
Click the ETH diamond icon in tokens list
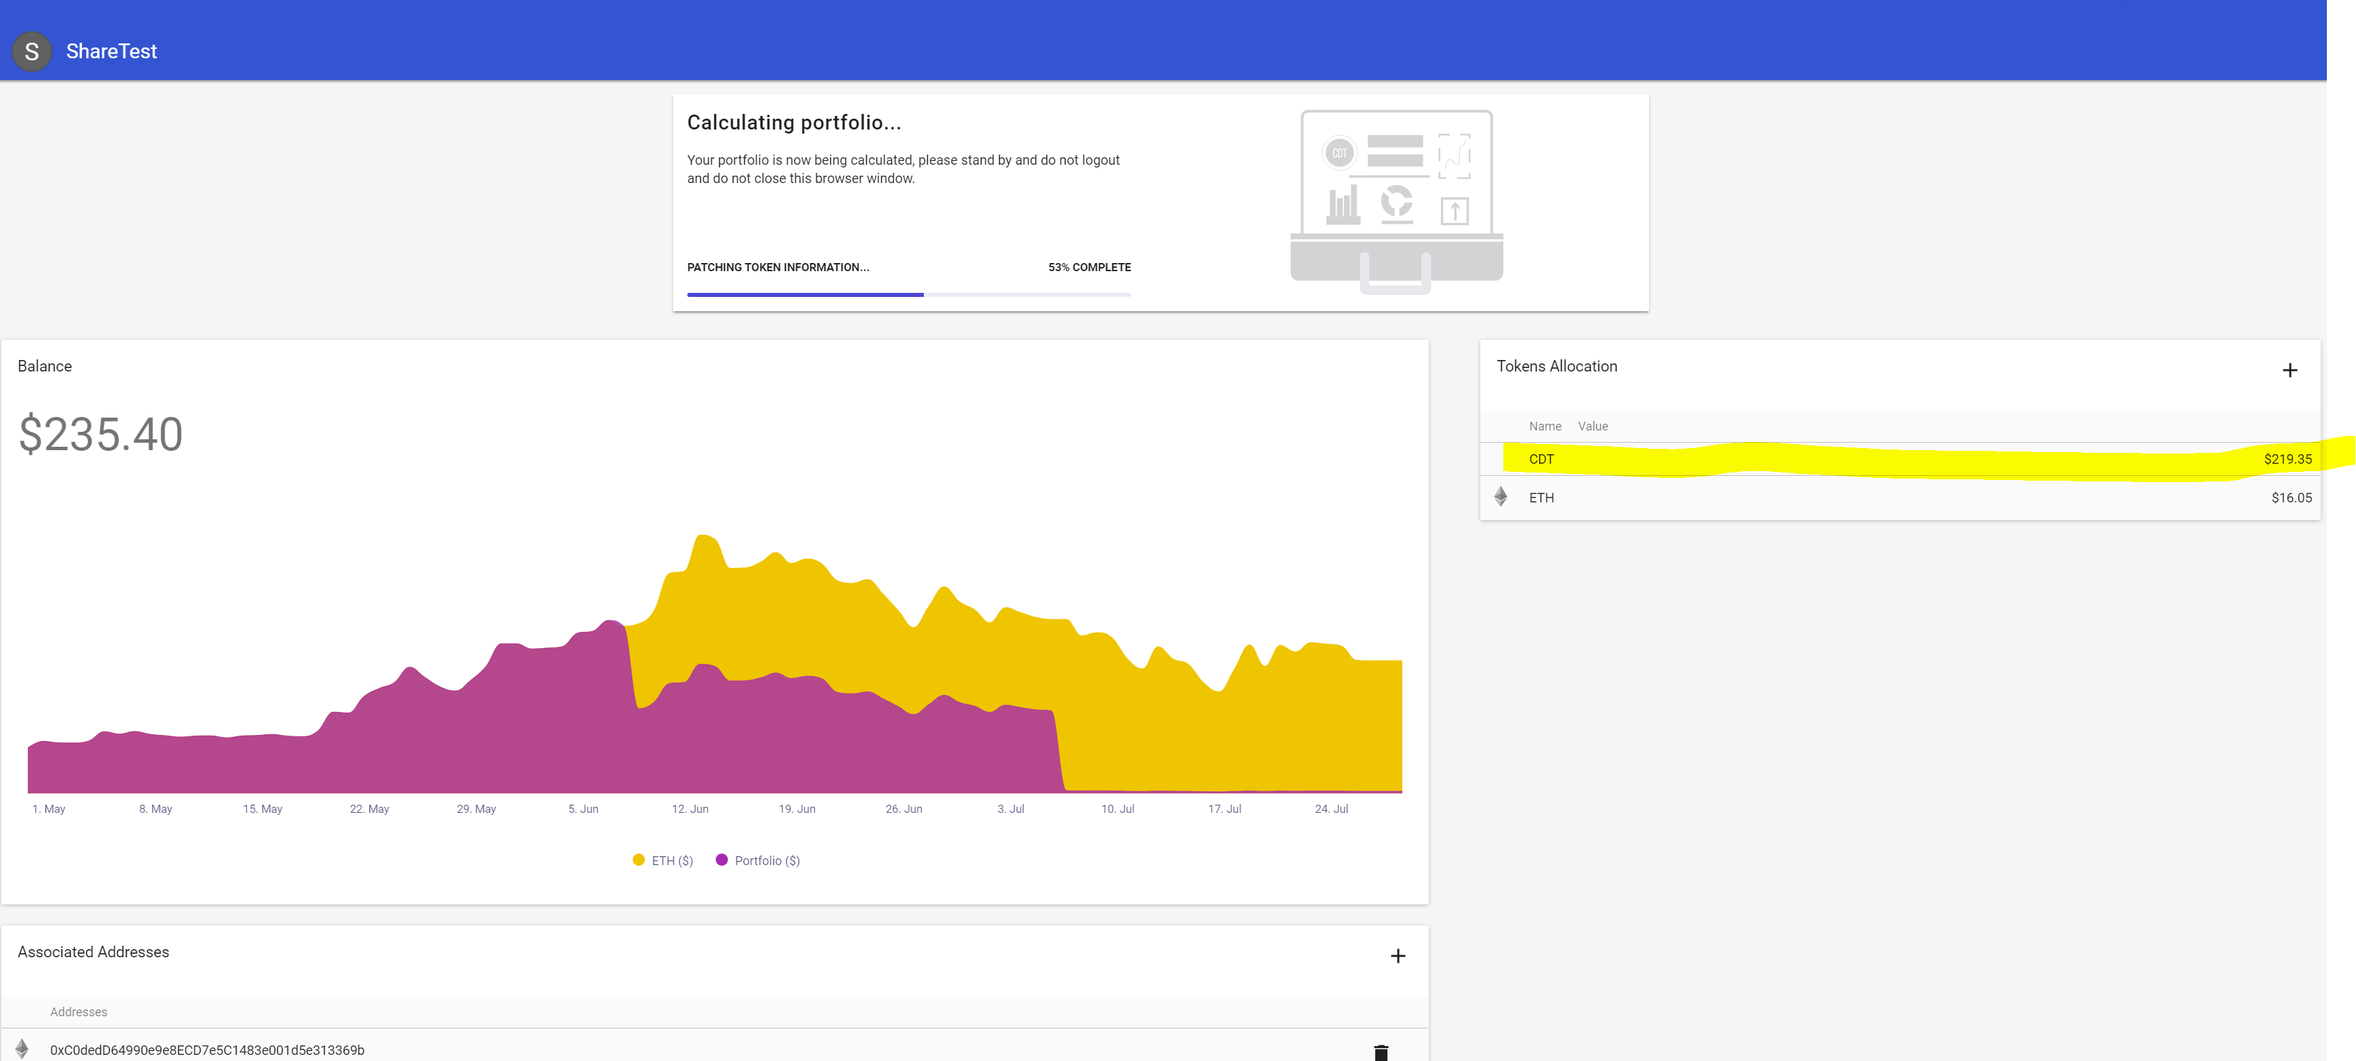click(x=1500, y=497)
